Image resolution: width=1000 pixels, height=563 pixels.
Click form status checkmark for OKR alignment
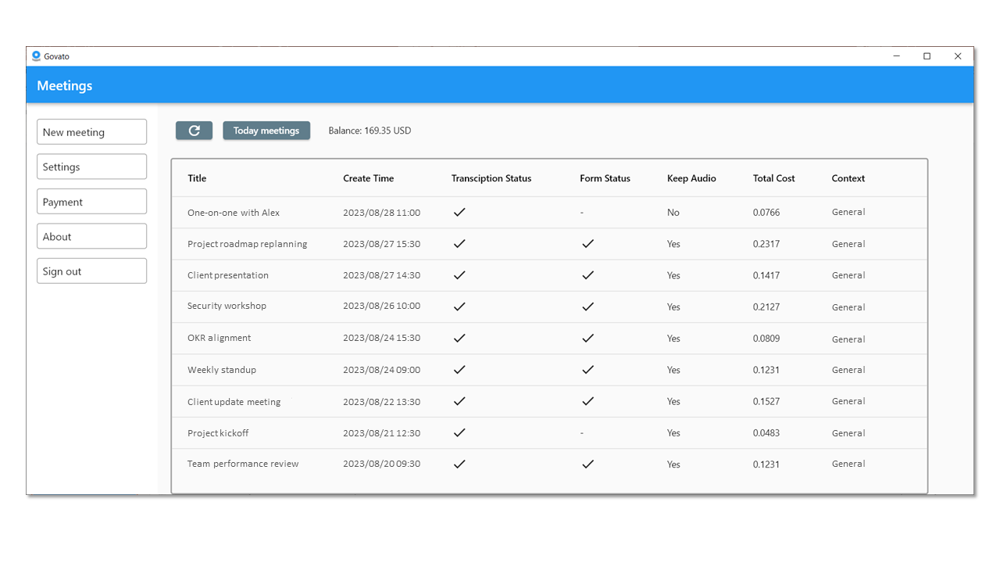click(x=587, y=338)
